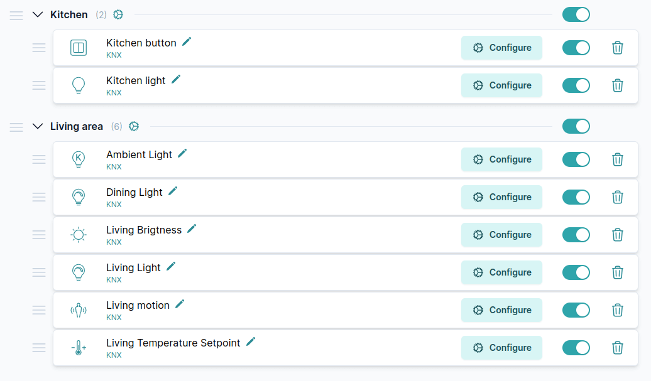Click the pencil icon next to Kitchen button
The width and height of the screenshot is (651, 381).
point(187,42)
